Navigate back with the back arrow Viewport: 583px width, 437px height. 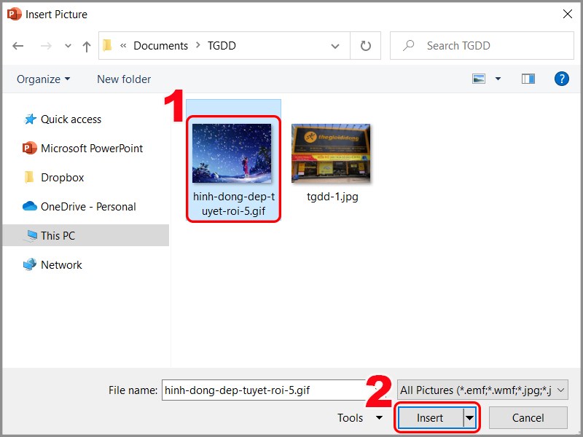coord(18,45)
